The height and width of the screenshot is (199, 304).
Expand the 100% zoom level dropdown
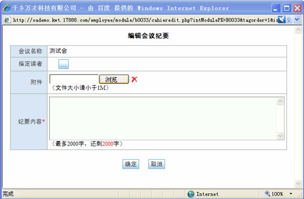[x=291, y=194]
